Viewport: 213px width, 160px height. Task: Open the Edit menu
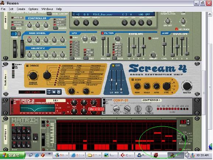[x=11, y=9]
